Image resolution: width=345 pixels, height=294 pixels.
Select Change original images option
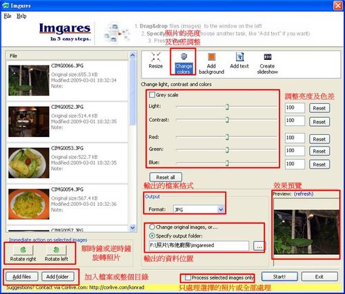tap(152, 227)
